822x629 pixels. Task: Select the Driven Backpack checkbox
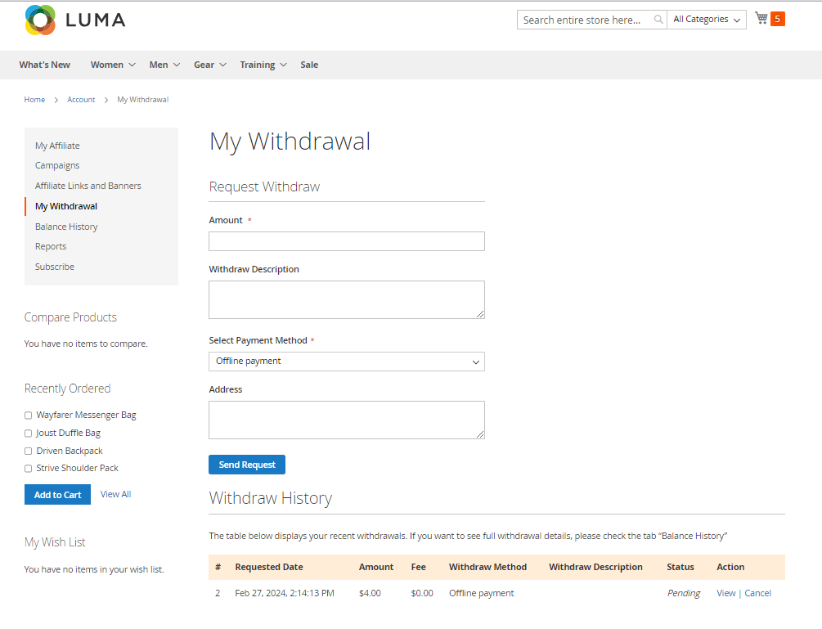tap(29, 452)
